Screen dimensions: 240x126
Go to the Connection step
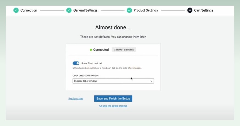[29, 10]
